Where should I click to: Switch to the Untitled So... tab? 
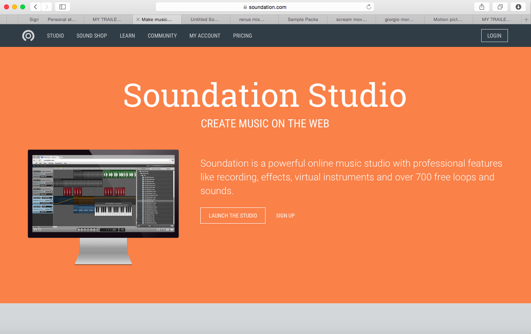pyautogui.click(x=205, y=19)
